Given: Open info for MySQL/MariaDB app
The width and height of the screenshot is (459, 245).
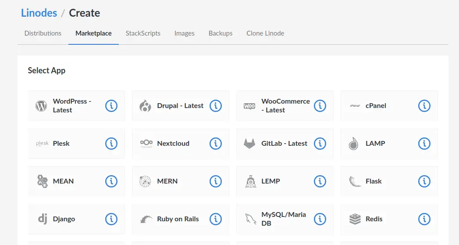Looking at the screenshot, I should (320, 219).
